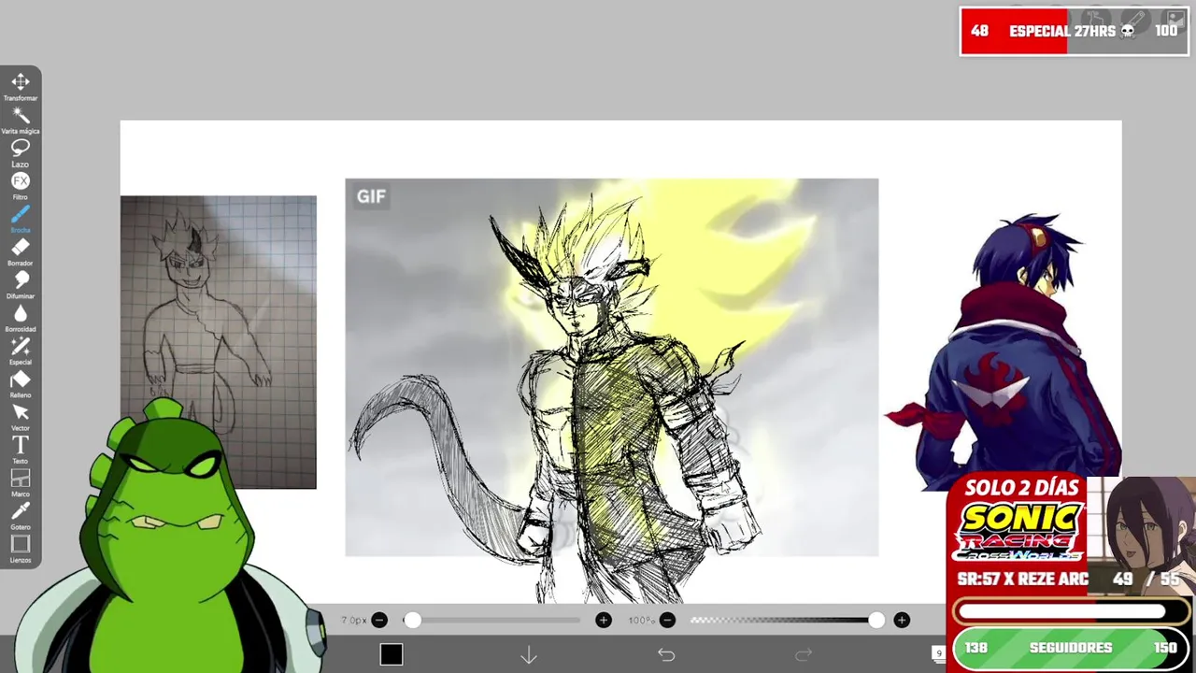Click the blue-haired character reference image

coord(1004,351)
